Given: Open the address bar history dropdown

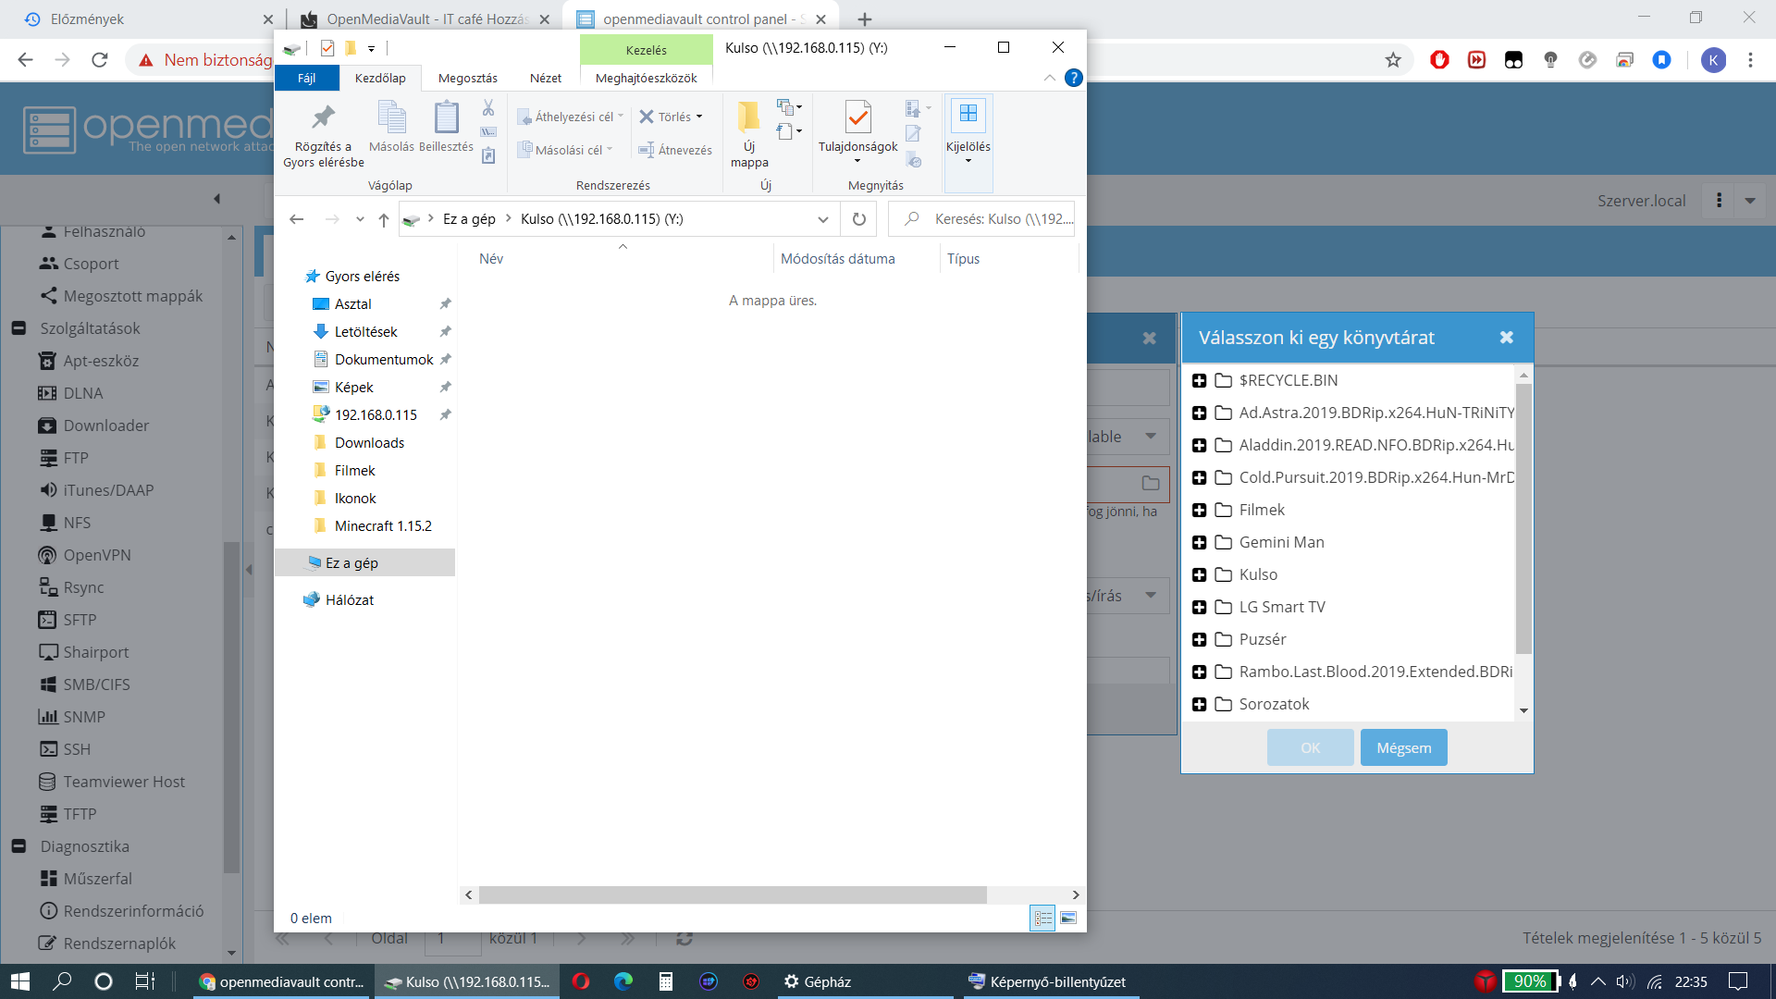Looking at the screenshot, I should 822,219.
